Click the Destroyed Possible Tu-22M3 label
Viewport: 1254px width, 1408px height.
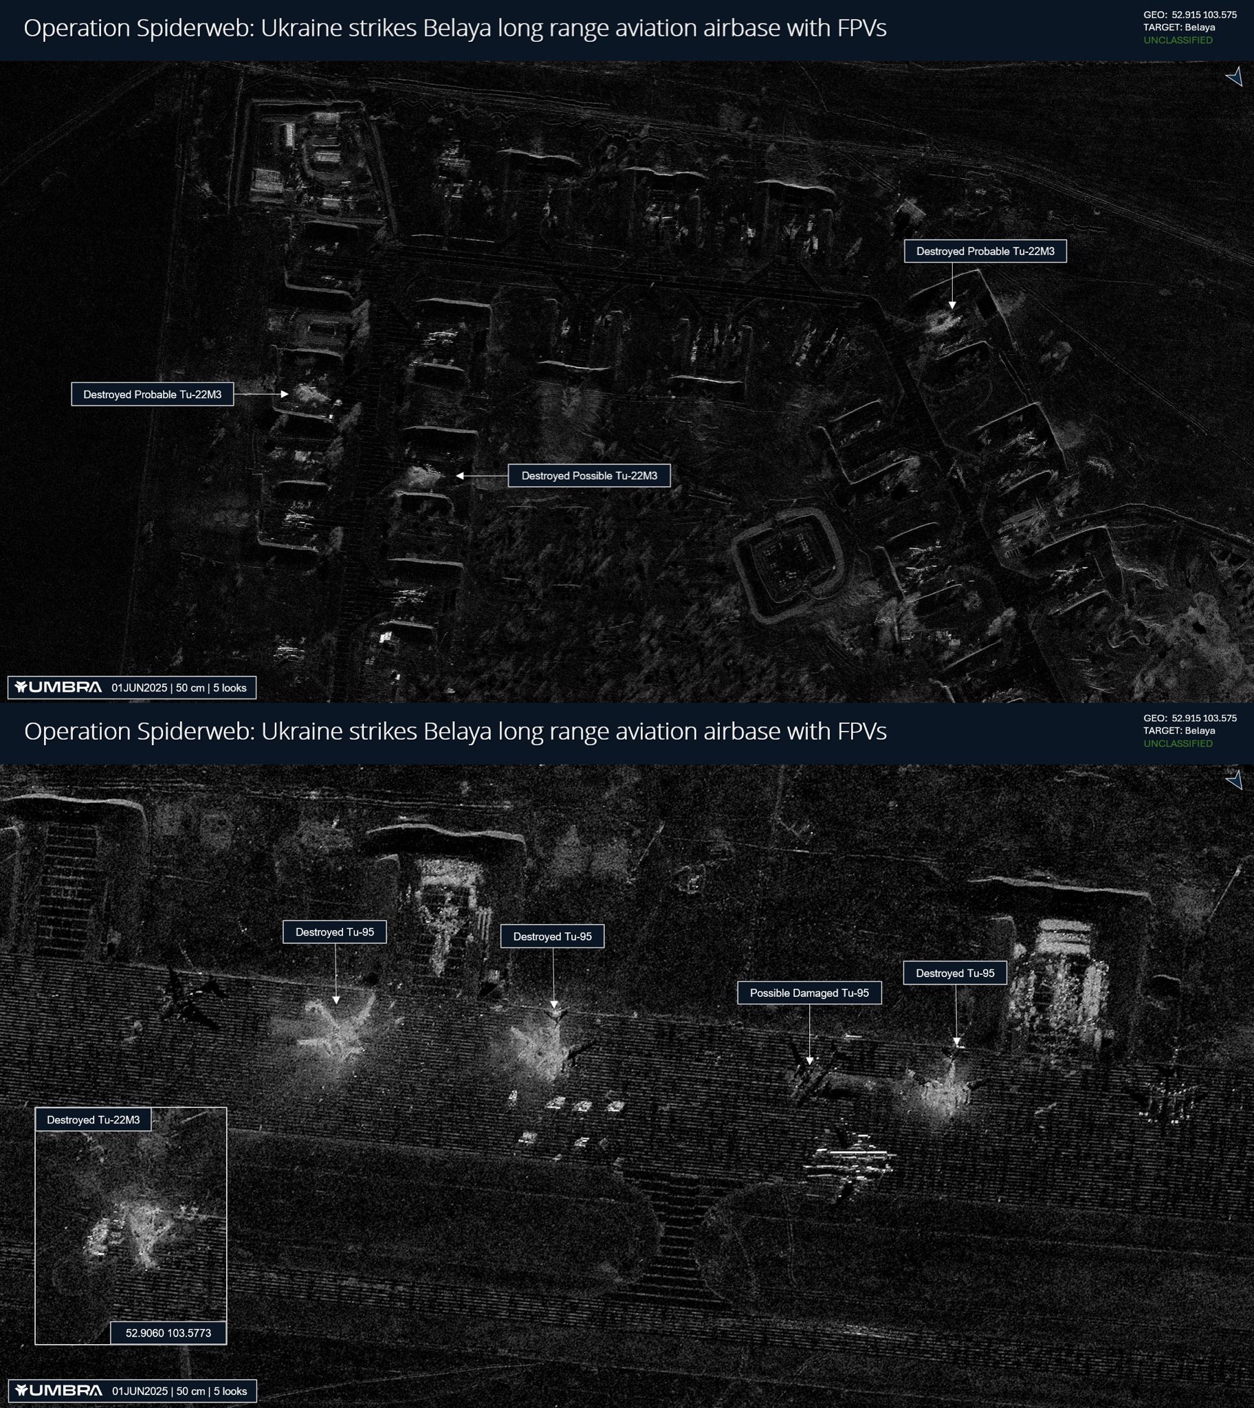click(589, 476)
